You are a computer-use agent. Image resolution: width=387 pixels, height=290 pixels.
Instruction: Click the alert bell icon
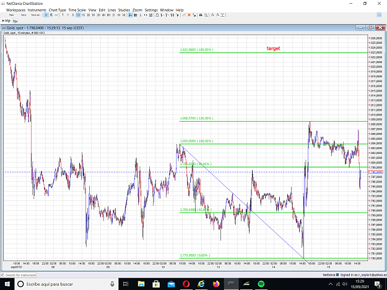[x=157, y=15]
